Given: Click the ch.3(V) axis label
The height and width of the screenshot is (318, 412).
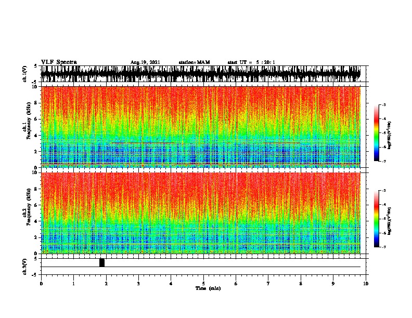Looking at the screenshot, I should pos(25,267).
